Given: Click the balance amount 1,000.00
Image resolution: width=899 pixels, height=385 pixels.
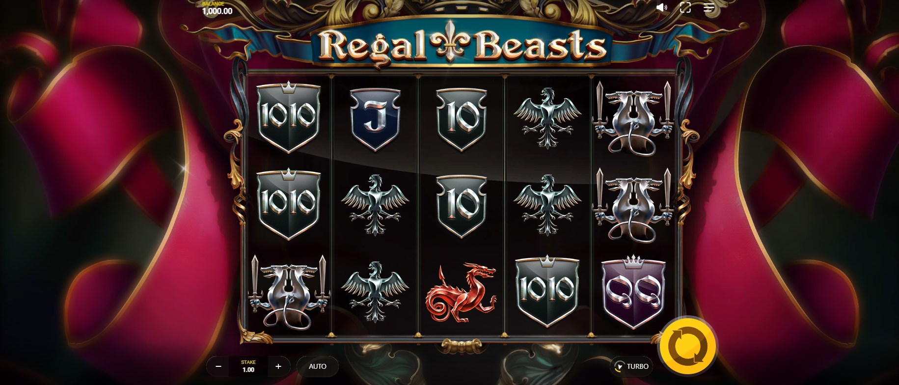Looking at the screenshot, I should point(218,11).
